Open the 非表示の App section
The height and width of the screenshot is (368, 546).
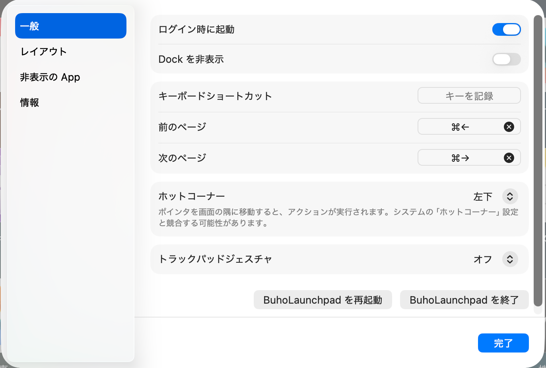click(50, 77)
